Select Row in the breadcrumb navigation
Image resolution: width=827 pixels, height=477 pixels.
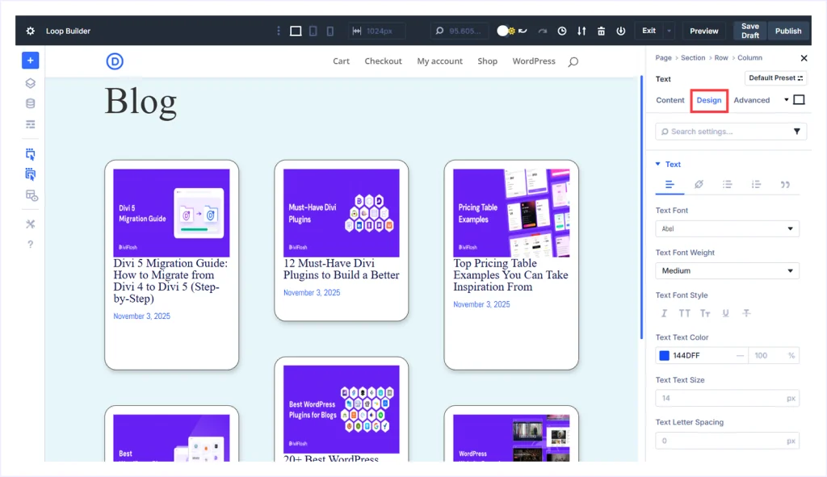point(720,57)
